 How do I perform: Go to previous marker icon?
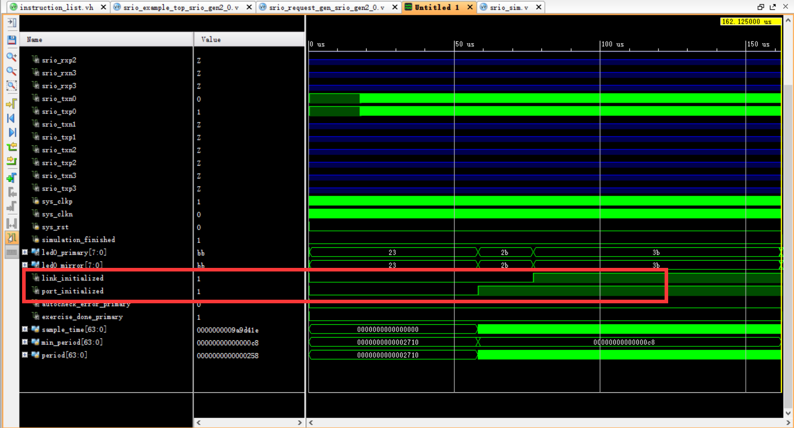coord(11,192)
